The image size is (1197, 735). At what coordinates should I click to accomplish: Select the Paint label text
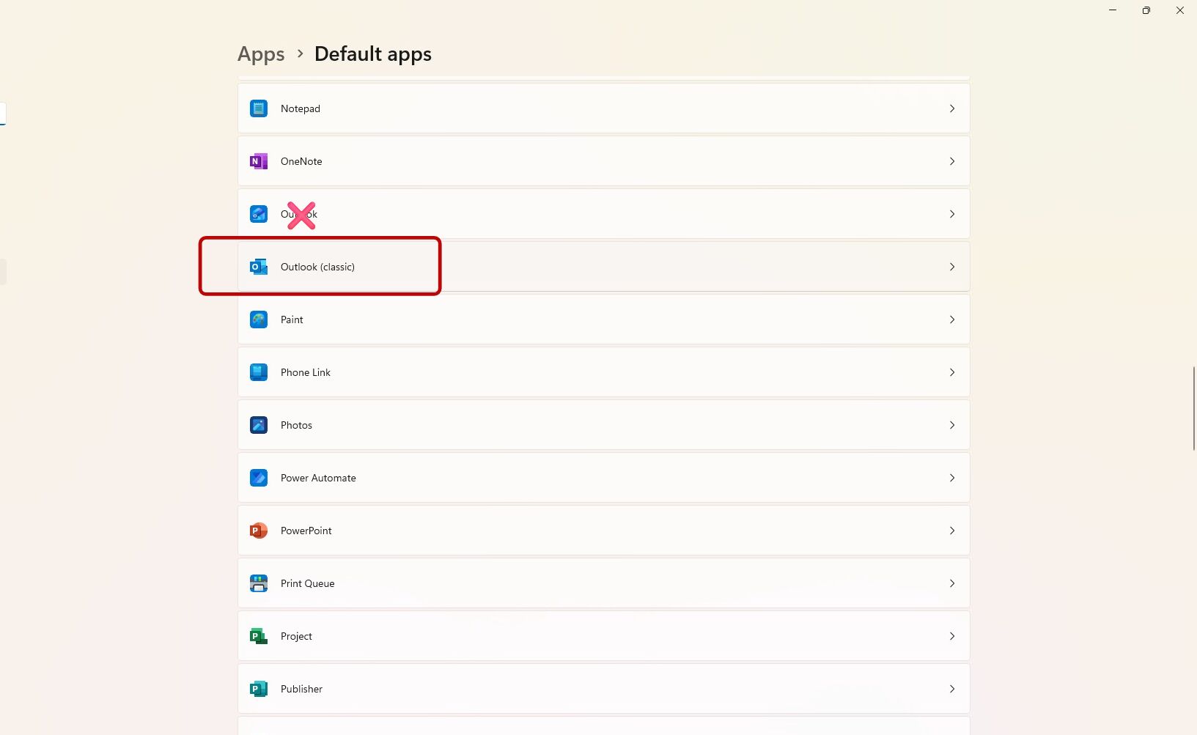292,320
